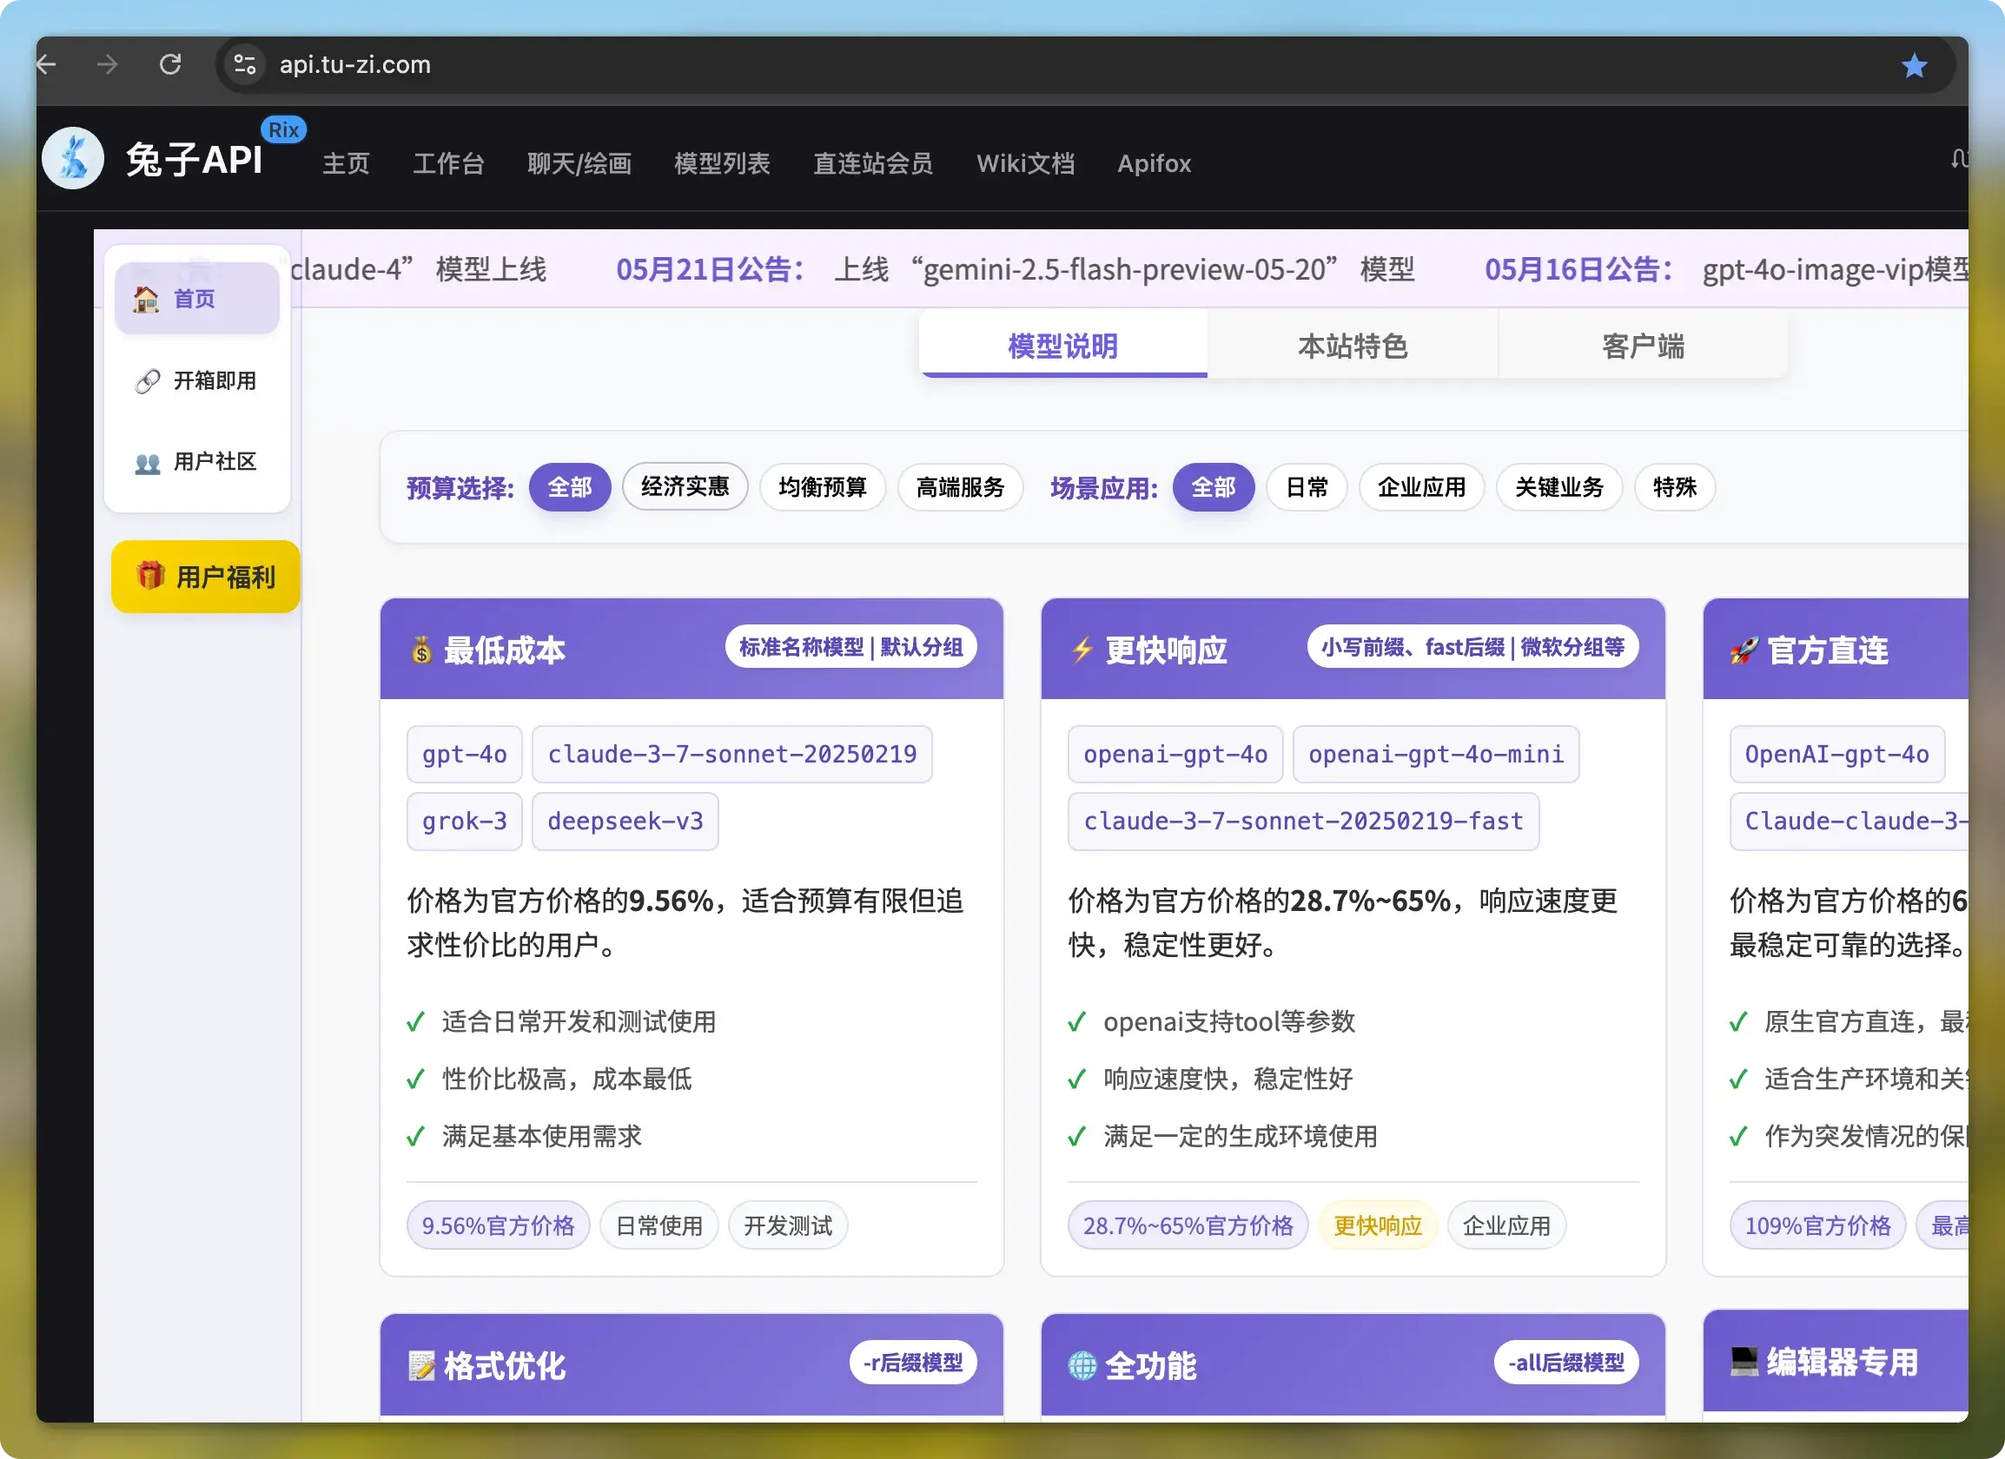Reload the page with the refresh icon
The width and height of the screenshot is (2005, 1459).
(x=171, y=64)
